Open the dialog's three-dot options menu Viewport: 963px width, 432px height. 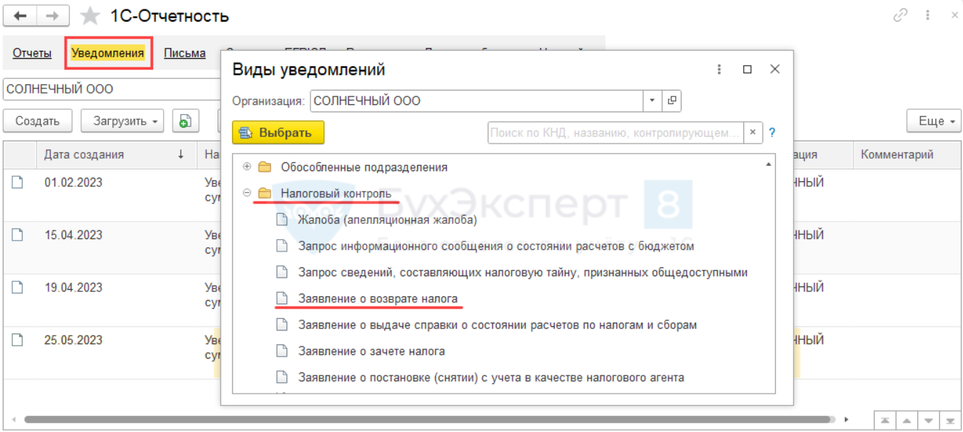719,70
